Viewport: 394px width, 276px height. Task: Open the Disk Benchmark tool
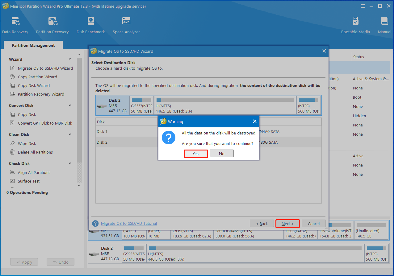pyautogui.click(x=90, y=25)
